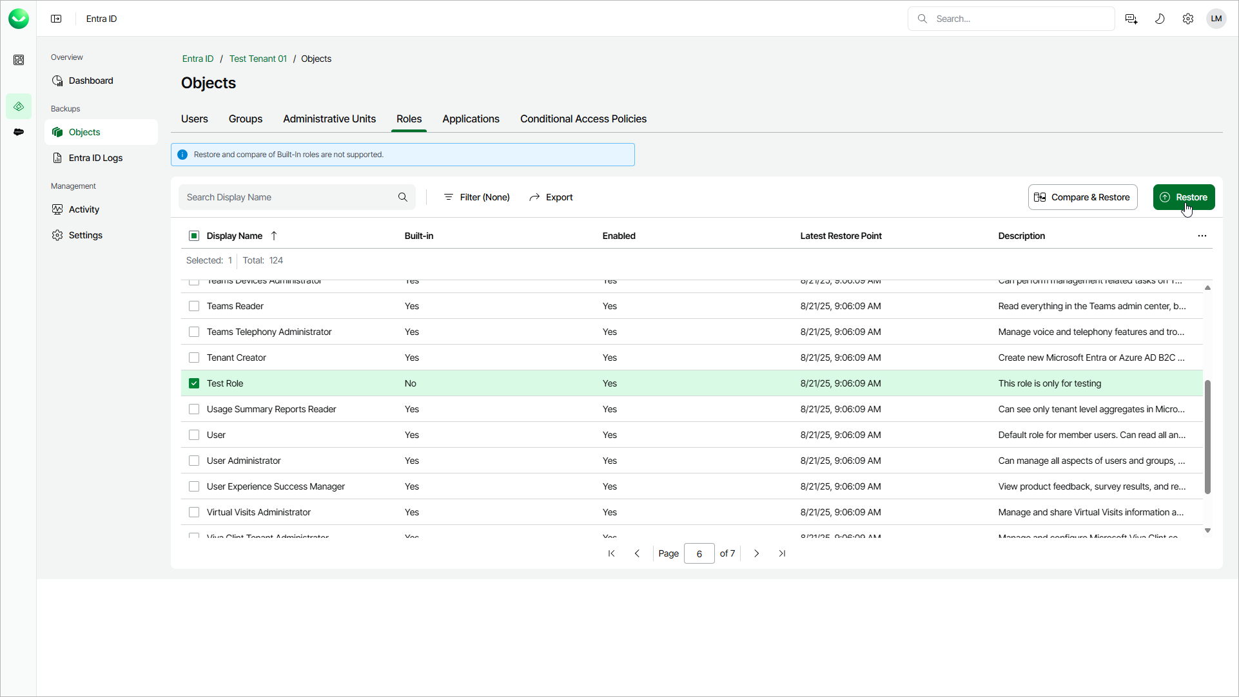Click the LM user avatar

(x=1216, y=19)
